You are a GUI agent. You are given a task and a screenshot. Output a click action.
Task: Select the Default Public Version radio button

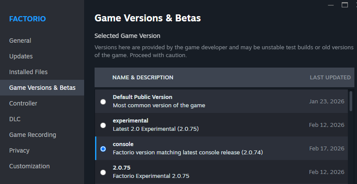click(x=103, y=102)
